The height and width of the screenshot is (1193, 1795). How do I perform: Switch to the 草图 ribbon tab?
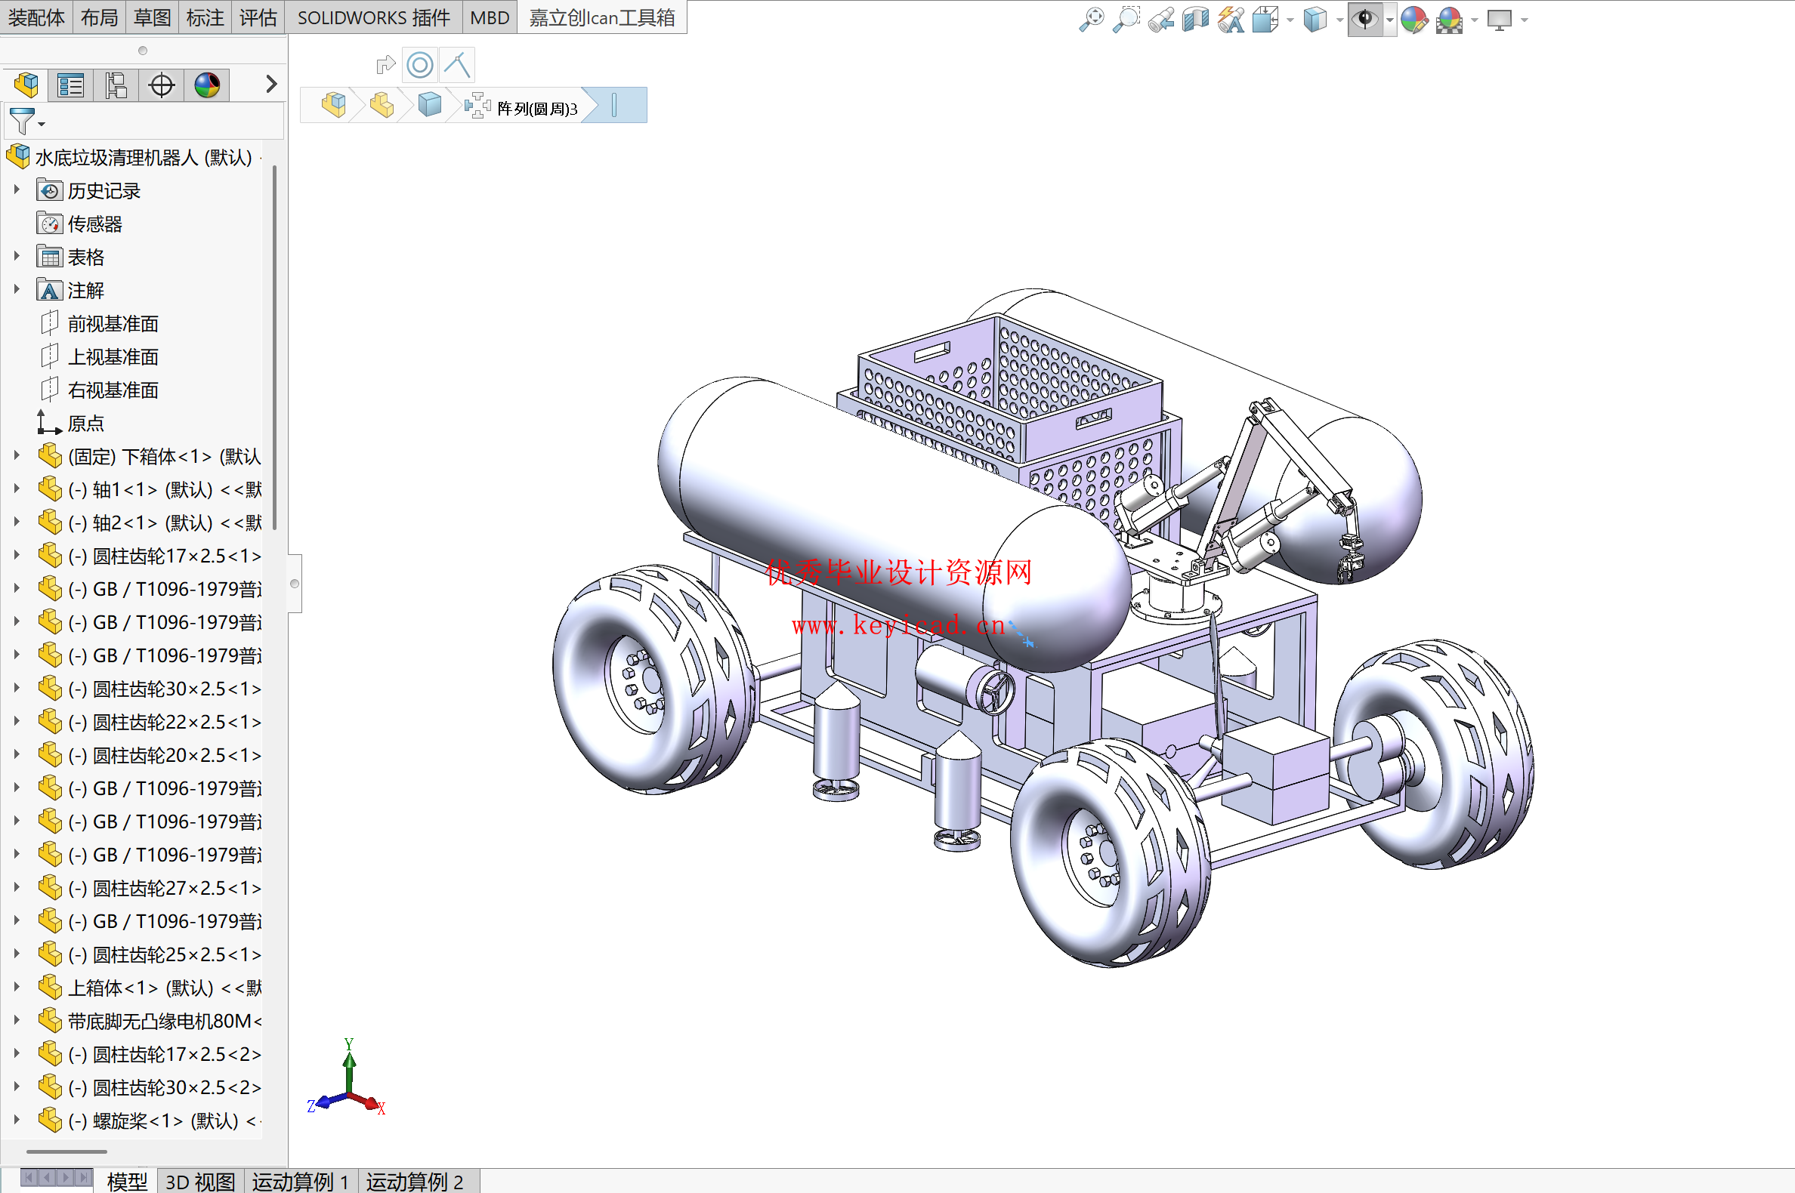[153, 17]
